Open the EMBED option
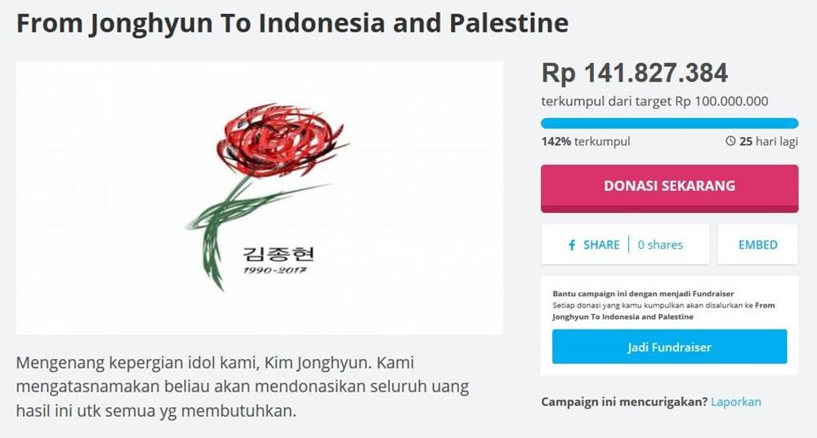This screenshot has width=817, height=438. click(x=757, y=245)
